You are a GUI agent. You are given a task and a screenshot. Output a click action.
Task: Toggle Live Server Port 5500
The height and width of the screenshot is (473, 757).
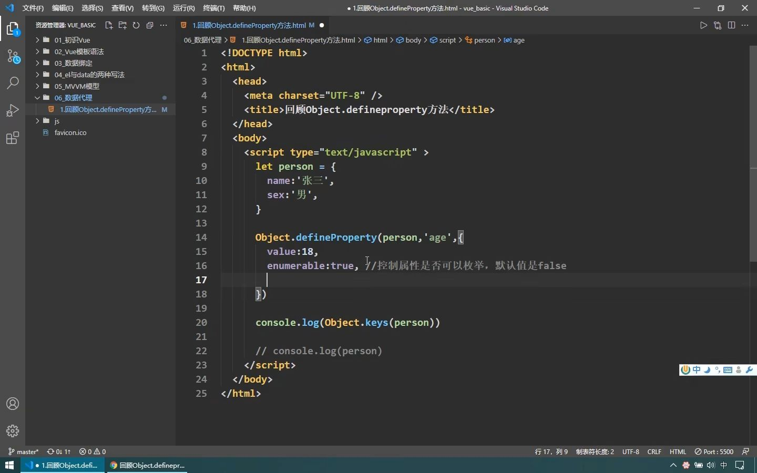click(x=714, y=451)
